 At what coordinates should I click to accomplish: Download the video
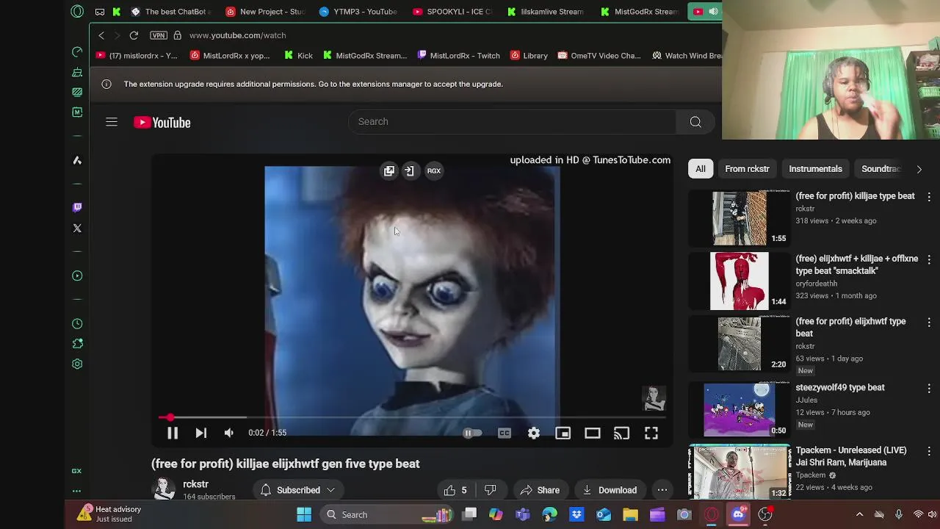(x=609, y=490)
